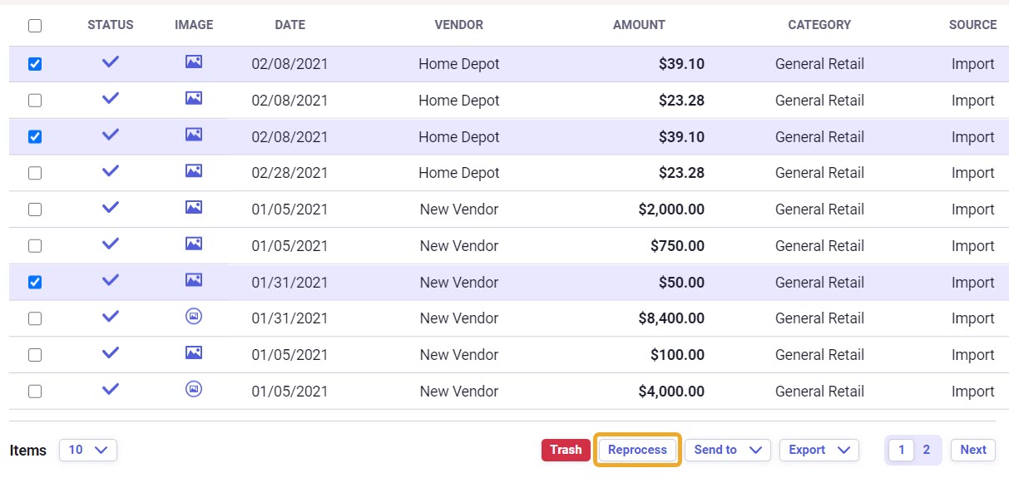Open image icon on the $50.00 row
Viewport: 1009px width, 478px height.
click(194, 280)
